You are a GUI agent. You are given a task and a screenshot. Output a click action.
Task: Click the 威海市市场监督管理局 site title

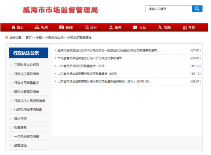[60, 10]
